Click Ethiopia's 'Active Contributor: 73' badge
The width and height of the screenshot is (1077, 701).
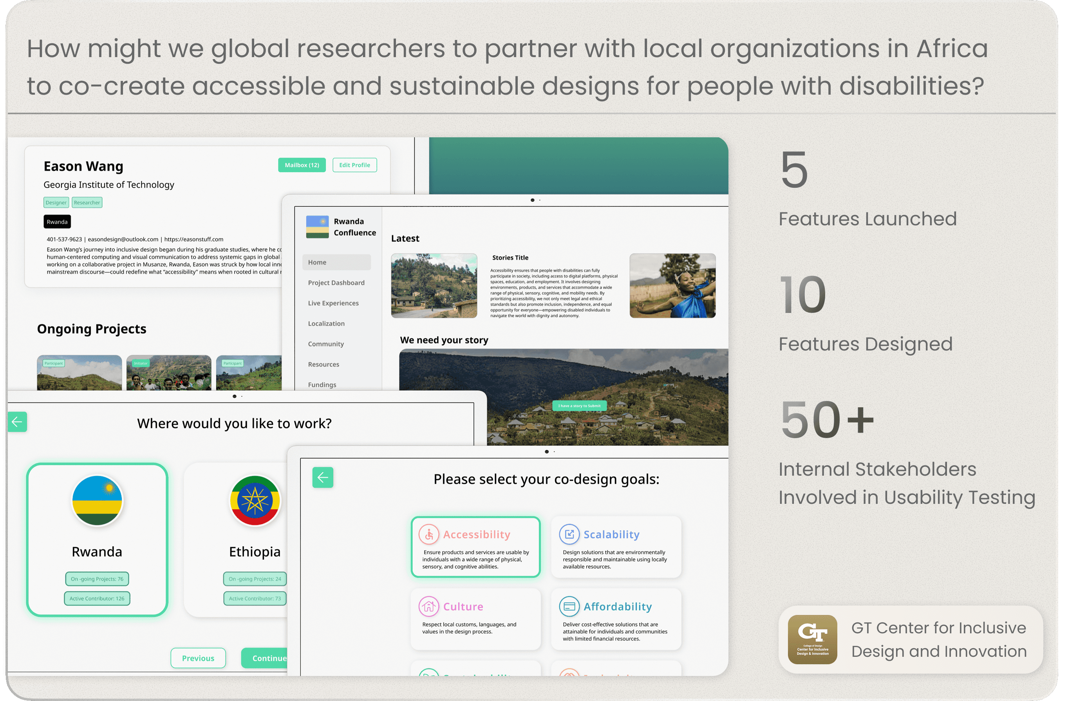pyautogui.click(x=255, y=599)
